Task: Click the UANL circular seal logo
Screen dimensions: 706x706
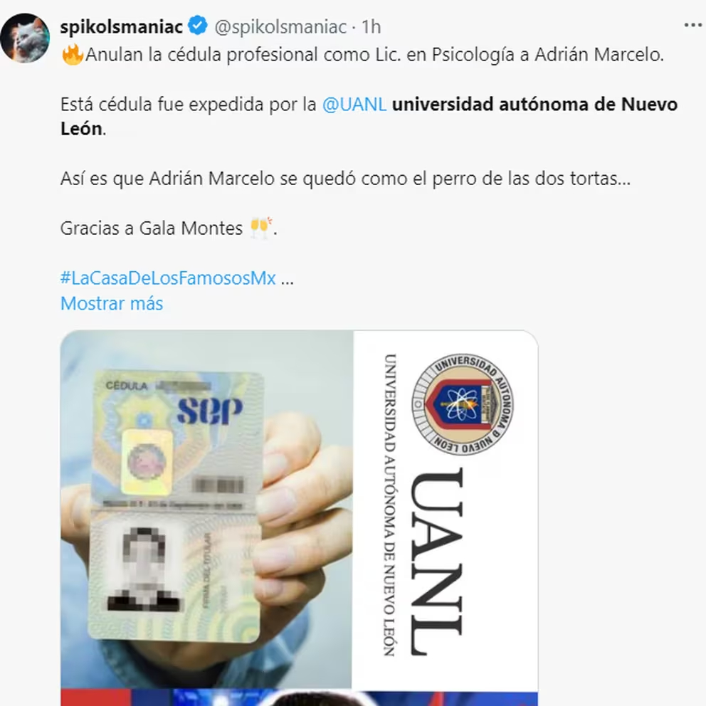Action: click(463, 404)
